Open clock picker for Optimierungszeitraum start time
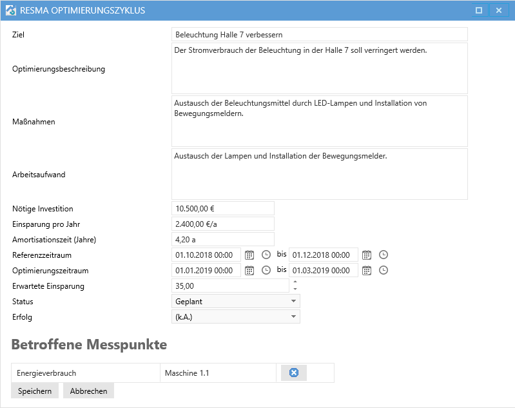515x408 pixels. (x=266, y=270)
